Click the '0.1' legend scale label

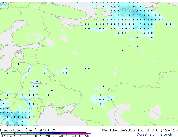3,136
